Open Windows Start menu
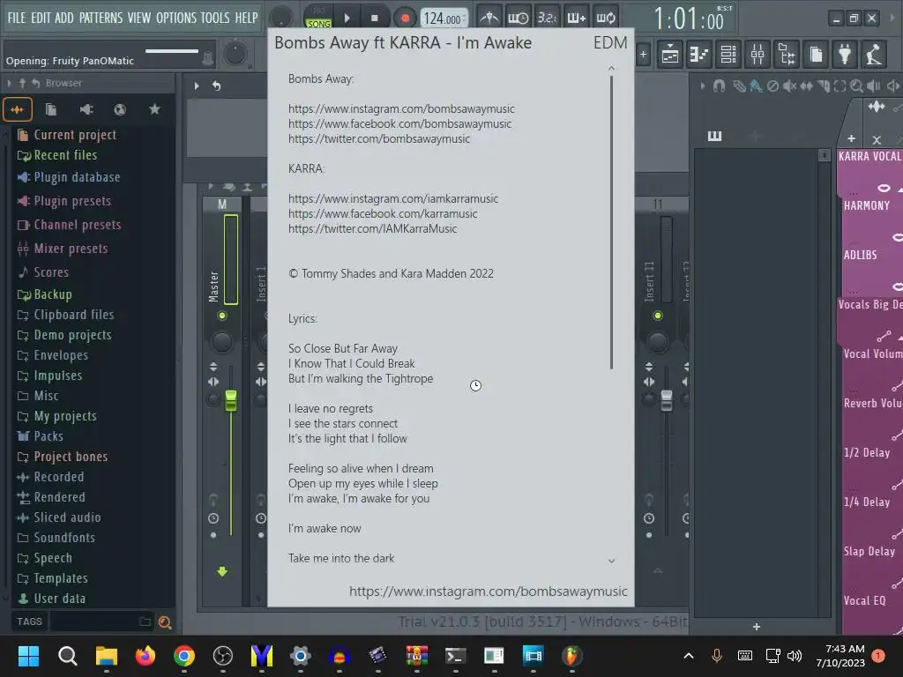 [x=28, y=655]
